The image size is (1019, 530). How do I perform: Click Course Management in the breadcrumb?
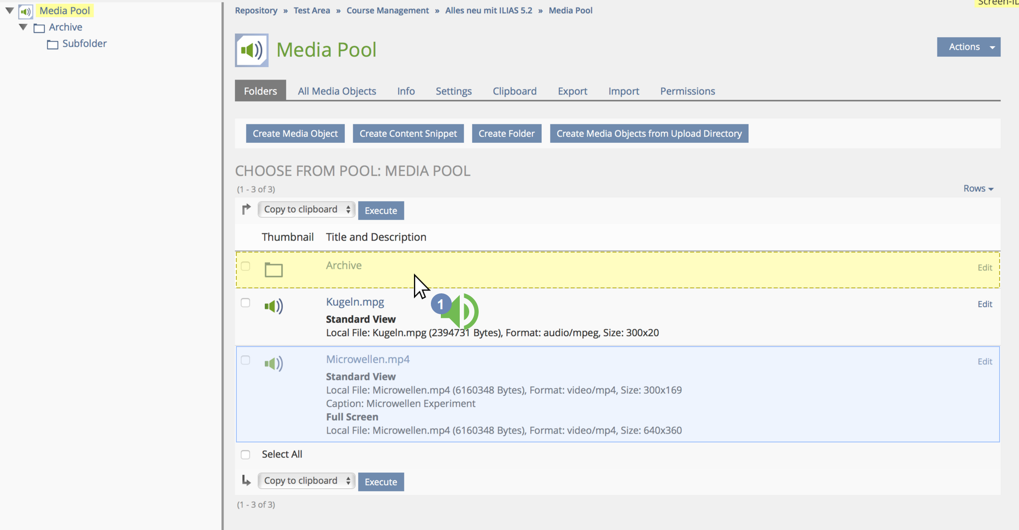(388, 10)
